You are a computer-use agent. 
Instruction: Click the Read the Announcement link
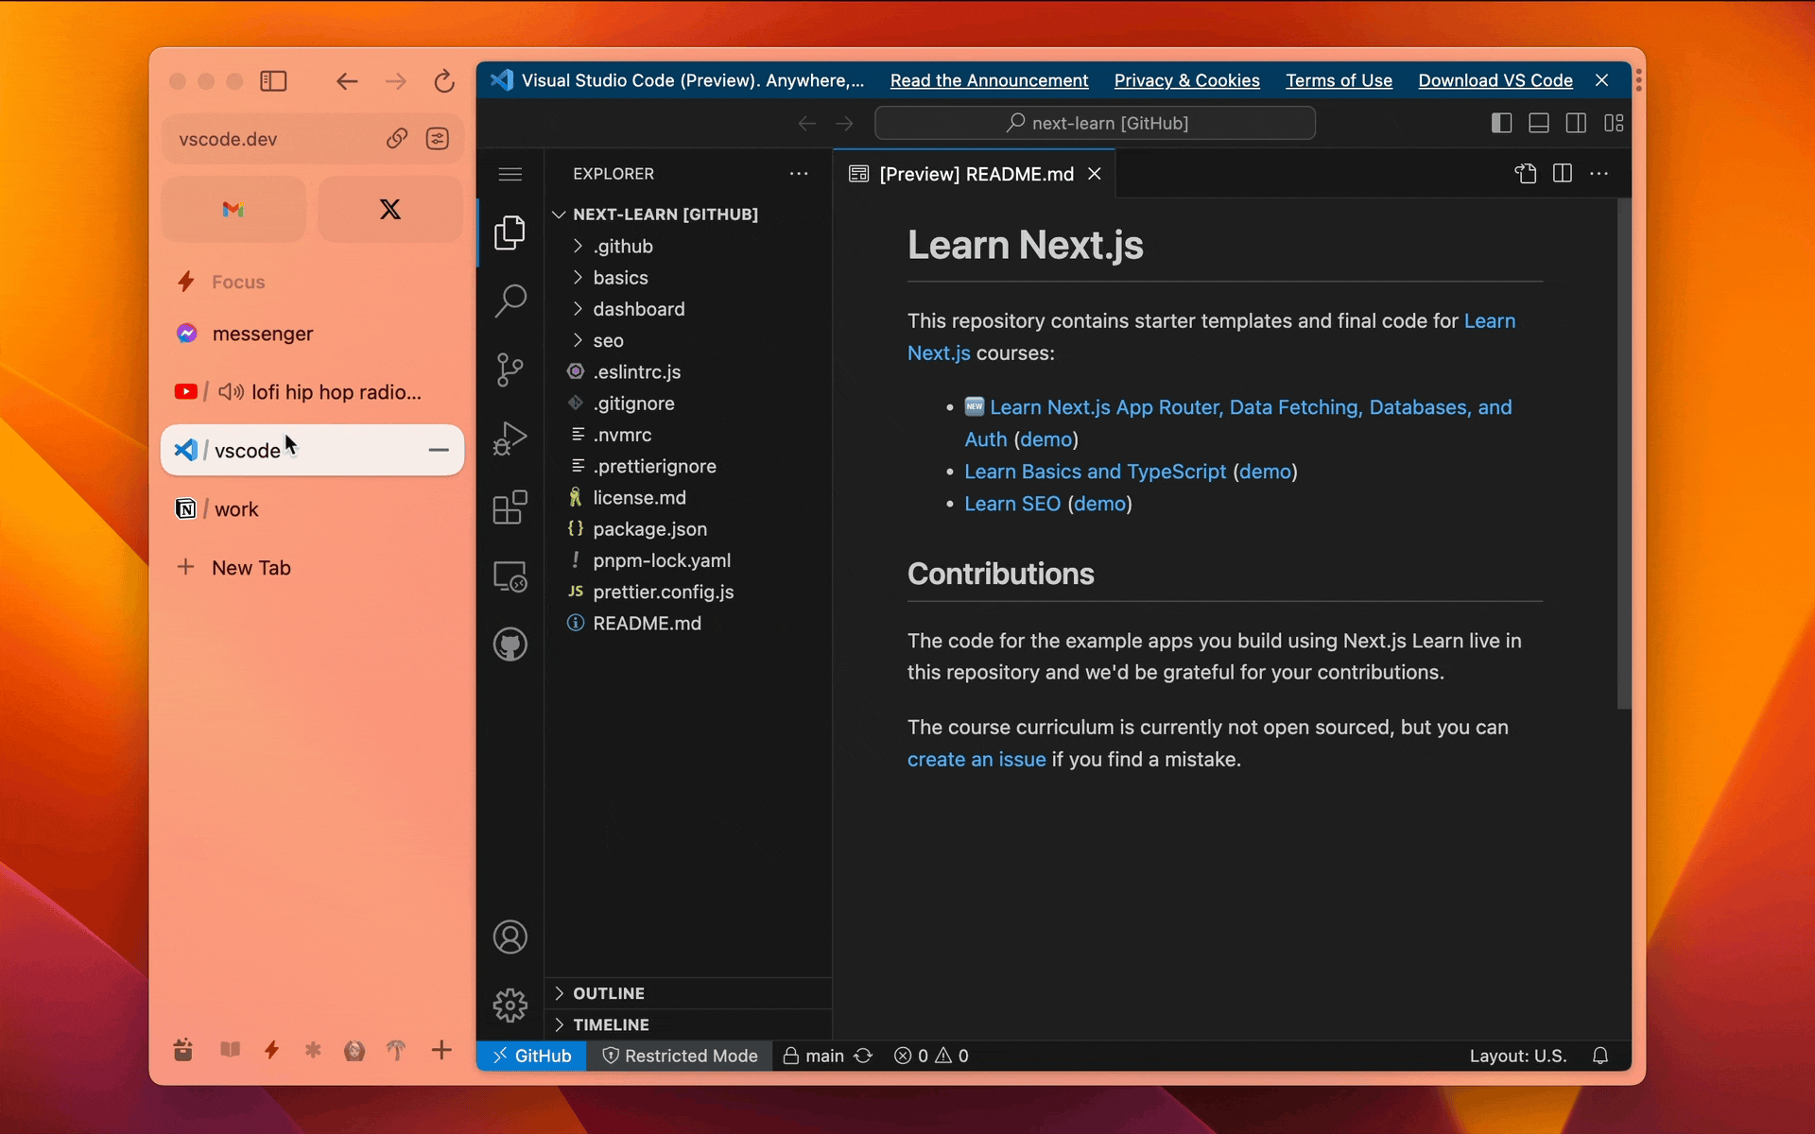coord(989,81)
